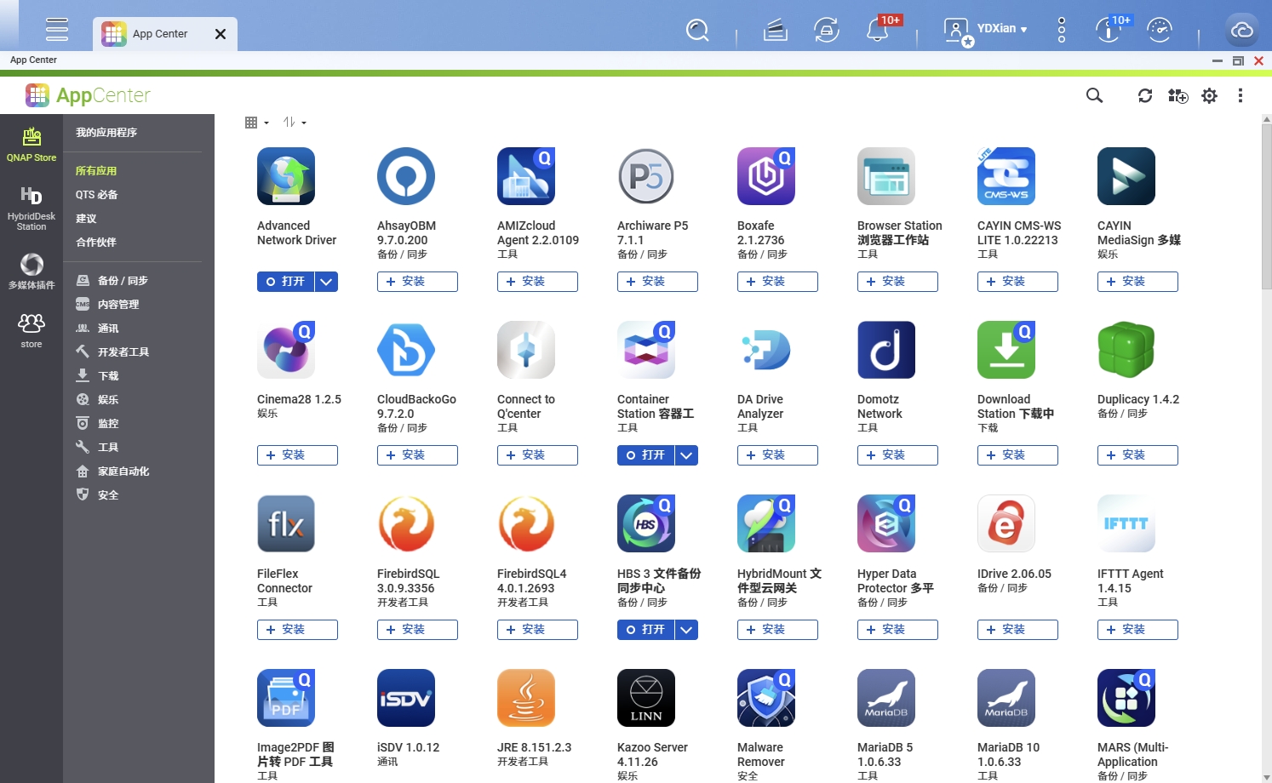The width and height of the screenshot is (1272, 783).
Task: Open 我的应用程序 section
Action: [106, 133]
